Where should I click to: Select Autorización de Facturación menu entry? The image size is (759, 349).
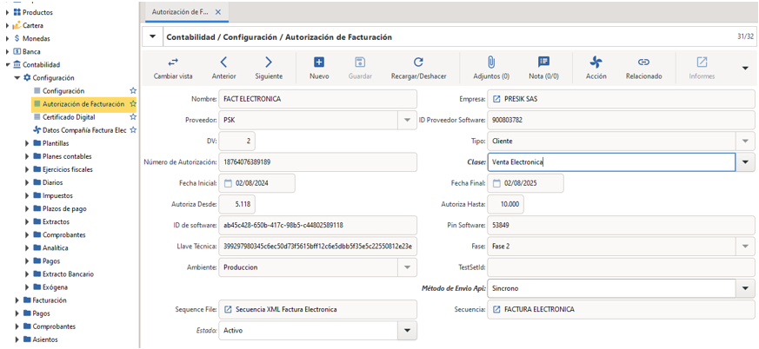coord(83,104)
